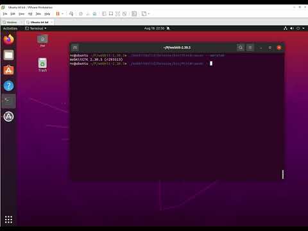This screenshot has width=308, height=231.
Task: Open the VMware Tabs menu
Action: click(38, 14)
